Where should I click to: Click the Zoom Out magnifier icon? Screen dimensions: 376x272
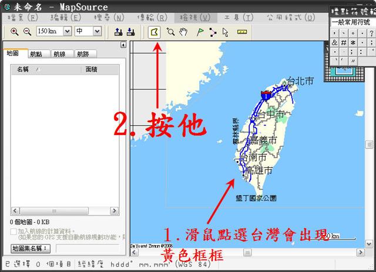point(28,32)
